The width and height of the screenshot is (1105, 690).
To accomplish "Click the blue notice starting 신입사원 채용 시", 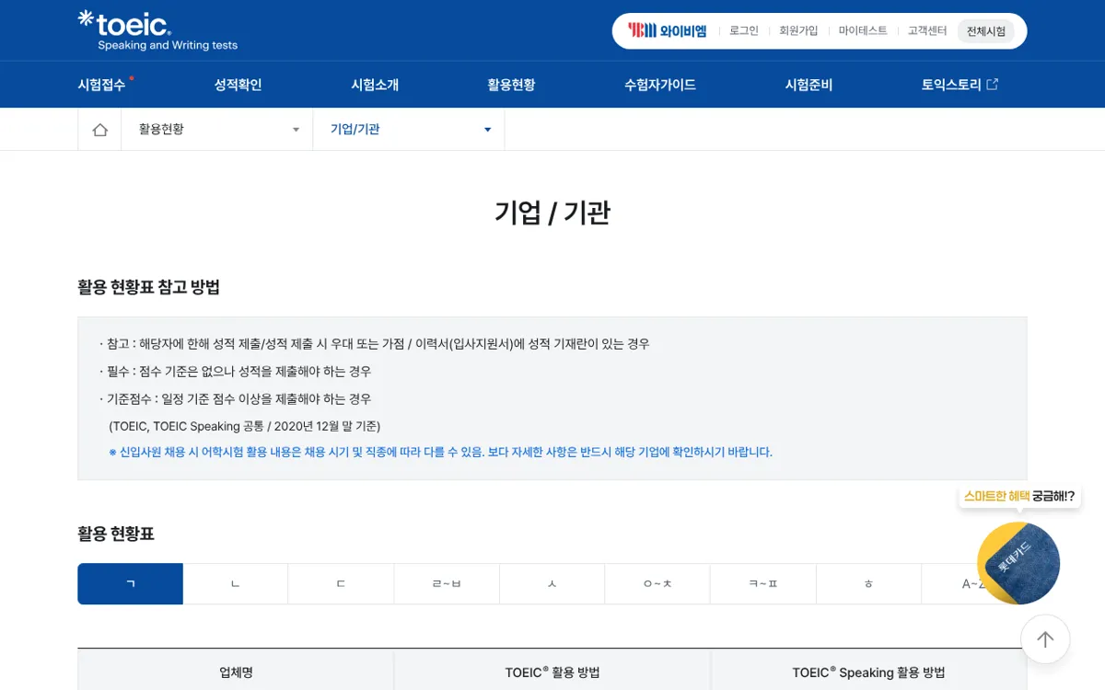I will [440, 452].
